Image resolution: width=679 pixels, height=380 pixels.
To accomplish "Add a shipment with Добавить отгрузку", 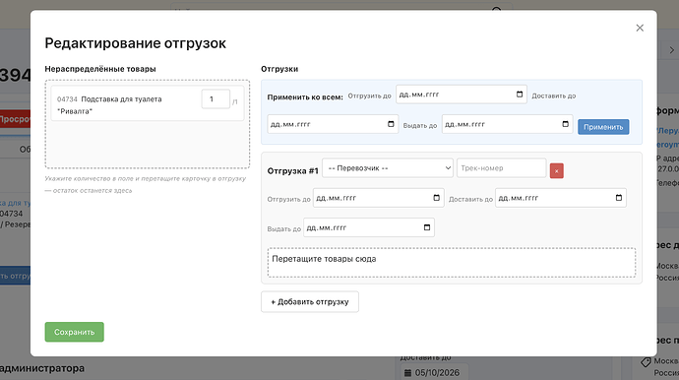I will tap(310, 301).
